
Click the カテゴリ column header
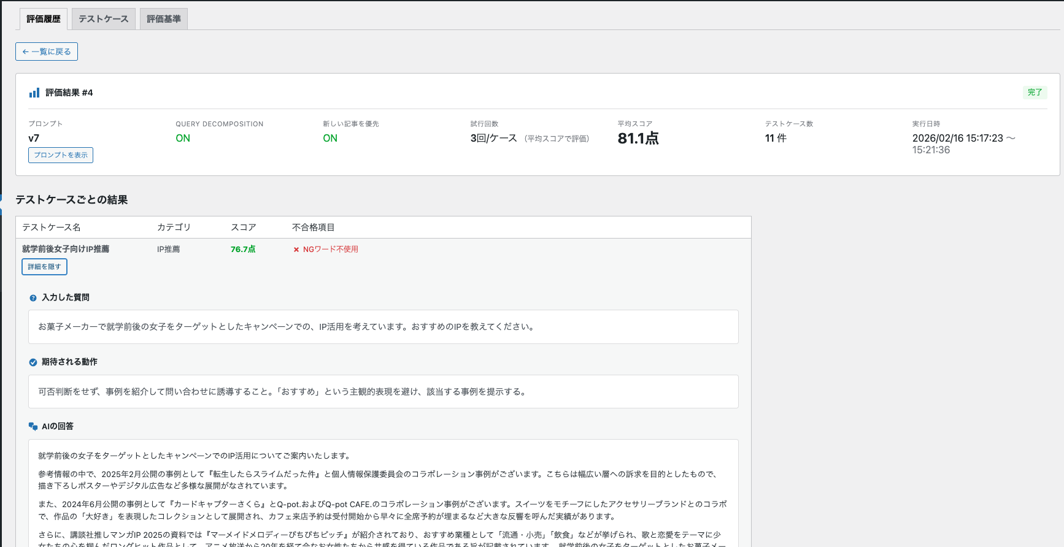click(174, 228)
